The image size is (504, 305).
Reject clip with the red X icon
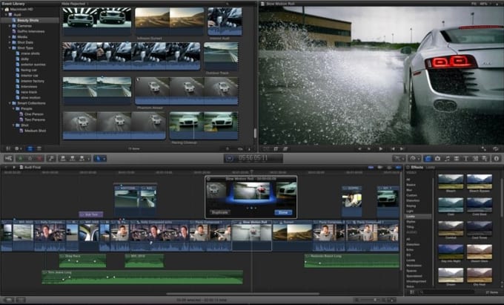point(39,158)
